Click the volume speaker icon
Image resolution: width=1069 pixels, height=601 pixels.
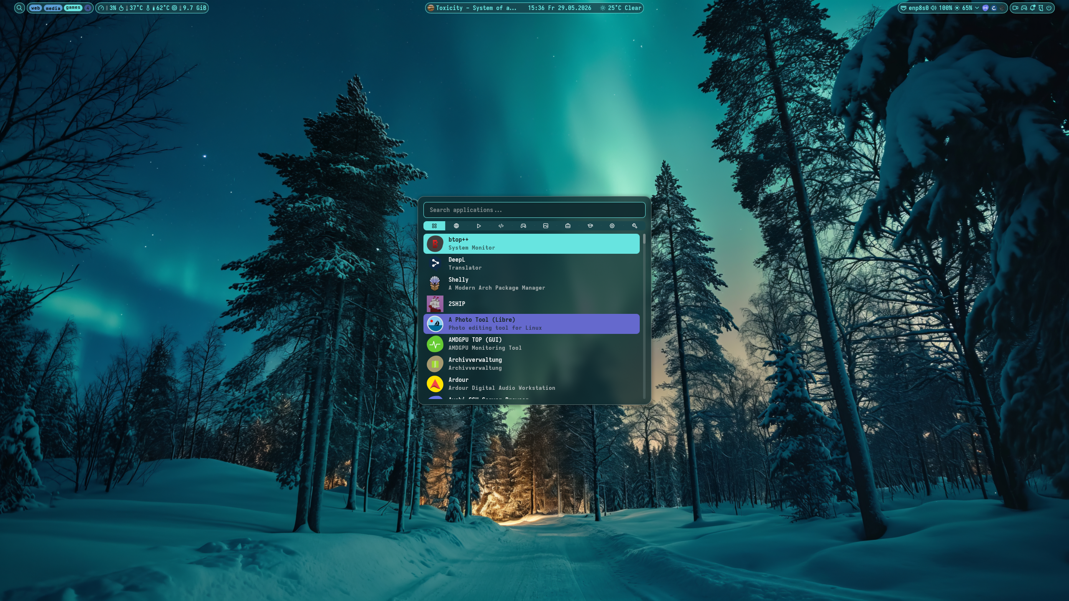(x=933, y=8)
